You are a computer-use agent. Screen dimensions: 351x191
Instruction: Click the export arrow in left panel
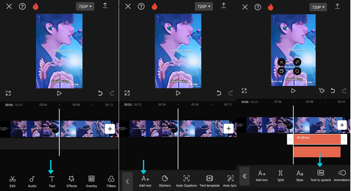[105, 6]
